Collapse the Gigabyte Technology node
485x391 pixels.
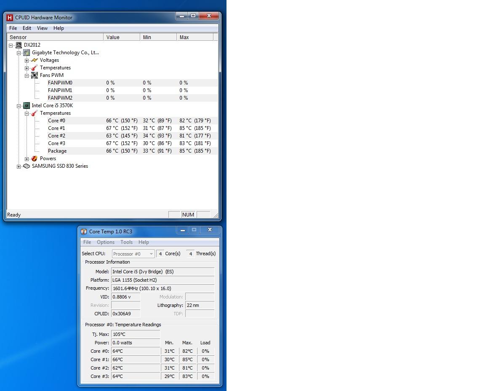coord(19,53)
